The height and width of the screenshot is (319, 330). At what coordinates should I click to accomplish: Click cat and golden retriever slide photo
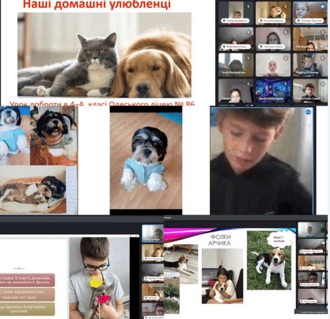pyautogui.click(x=105, y=55)
